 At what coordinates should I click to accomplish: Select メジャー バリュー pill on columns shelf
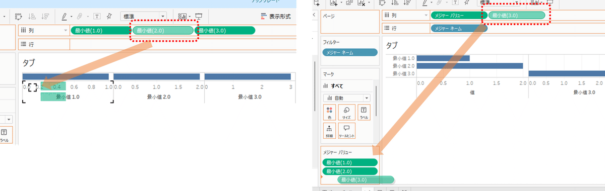[459, 16]
